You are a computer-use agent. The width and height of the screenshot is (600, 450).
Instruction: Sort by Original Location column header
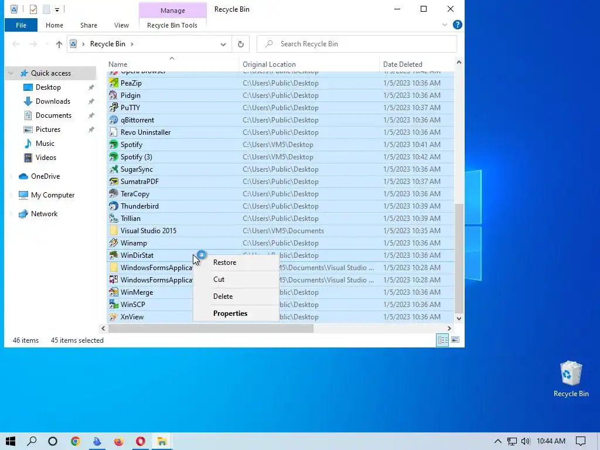tap(309, 64)
